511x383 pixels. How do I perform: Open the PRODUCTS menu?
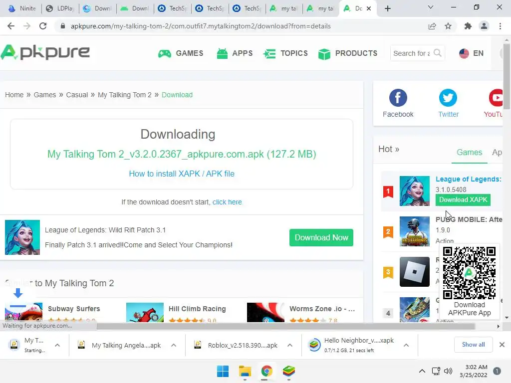pos(348,53)
